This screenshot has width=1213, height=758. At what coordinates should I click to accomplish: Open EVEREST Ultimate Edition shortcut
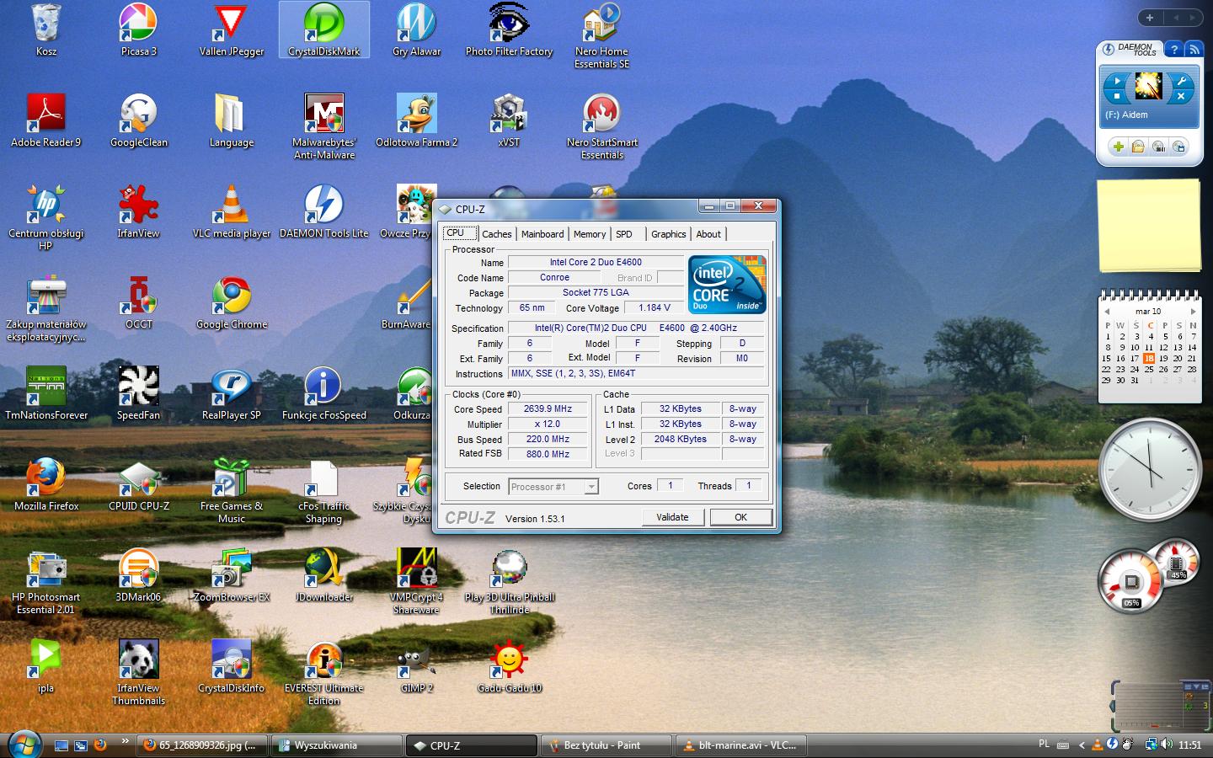(324, 673)
